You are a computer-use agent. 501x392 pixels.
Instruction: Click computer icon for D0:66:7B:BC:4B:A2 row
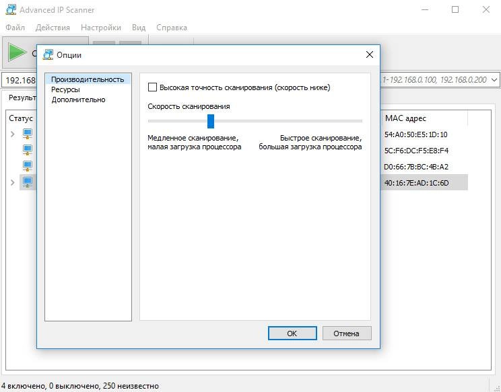point(28,166)
